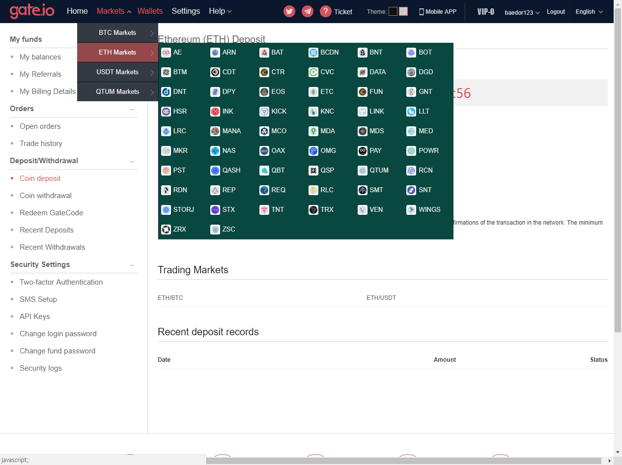Click the horizontal page scrollbar
The height and width of the screenshot is (465, 622).
404,461
